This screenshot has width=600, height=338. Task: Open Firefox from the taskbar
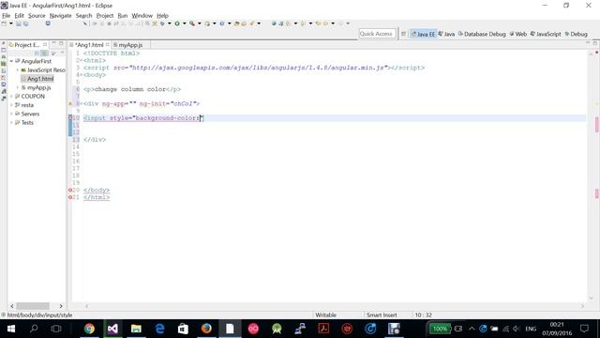(206, 329)
